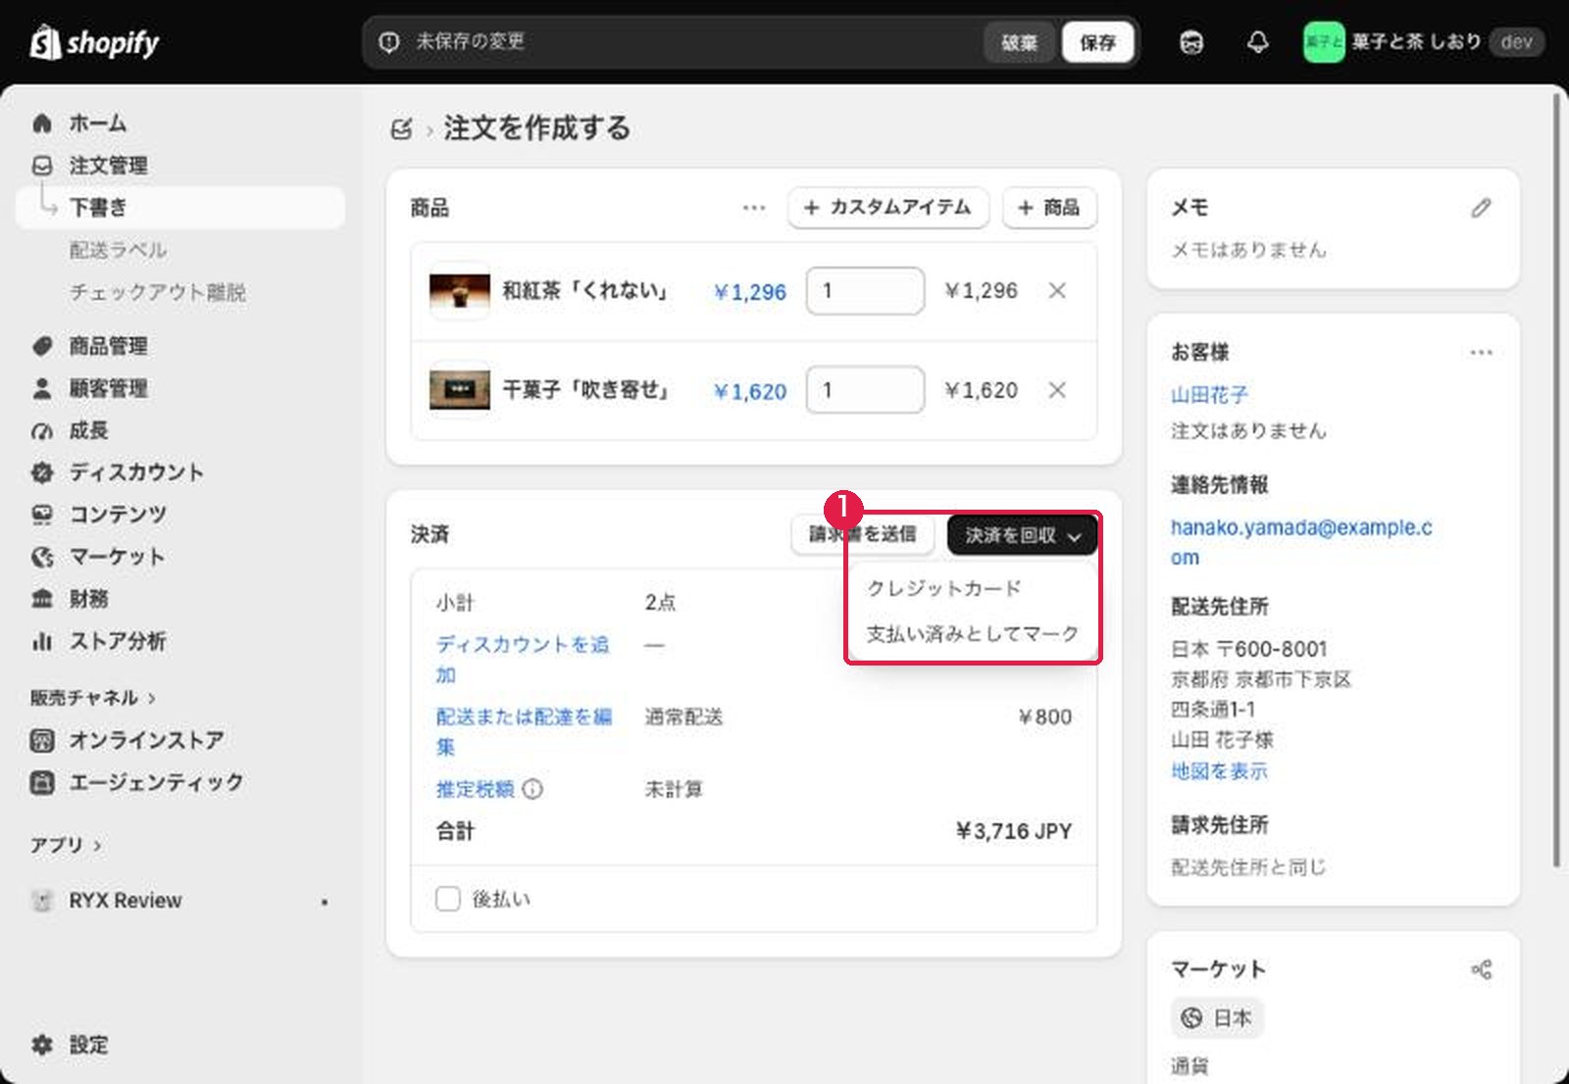1569x1084 pixels.
Task: Click the page vertical scrollbar
Action: point(1557,480)
